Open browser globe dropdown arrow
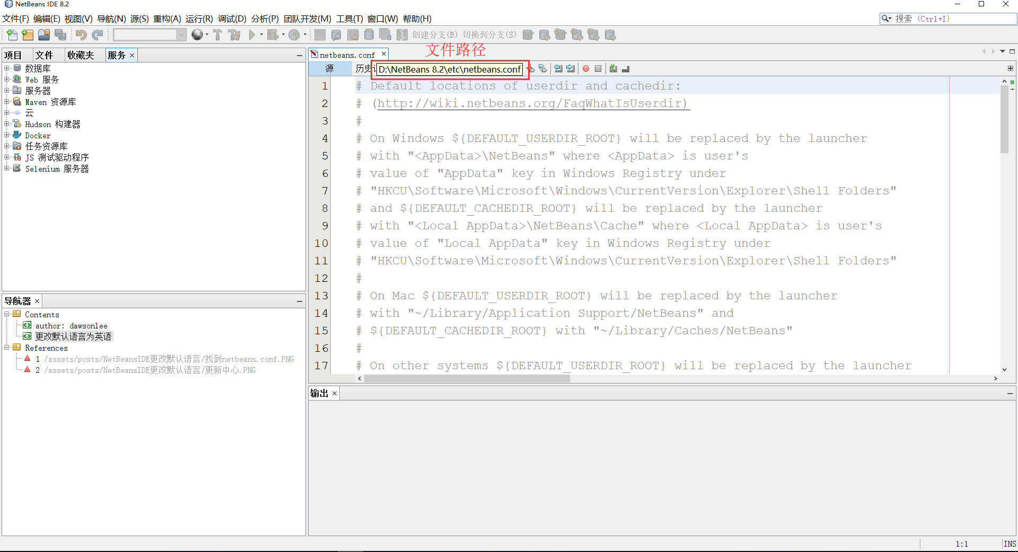1018x552 pixels. pos(207,35)
